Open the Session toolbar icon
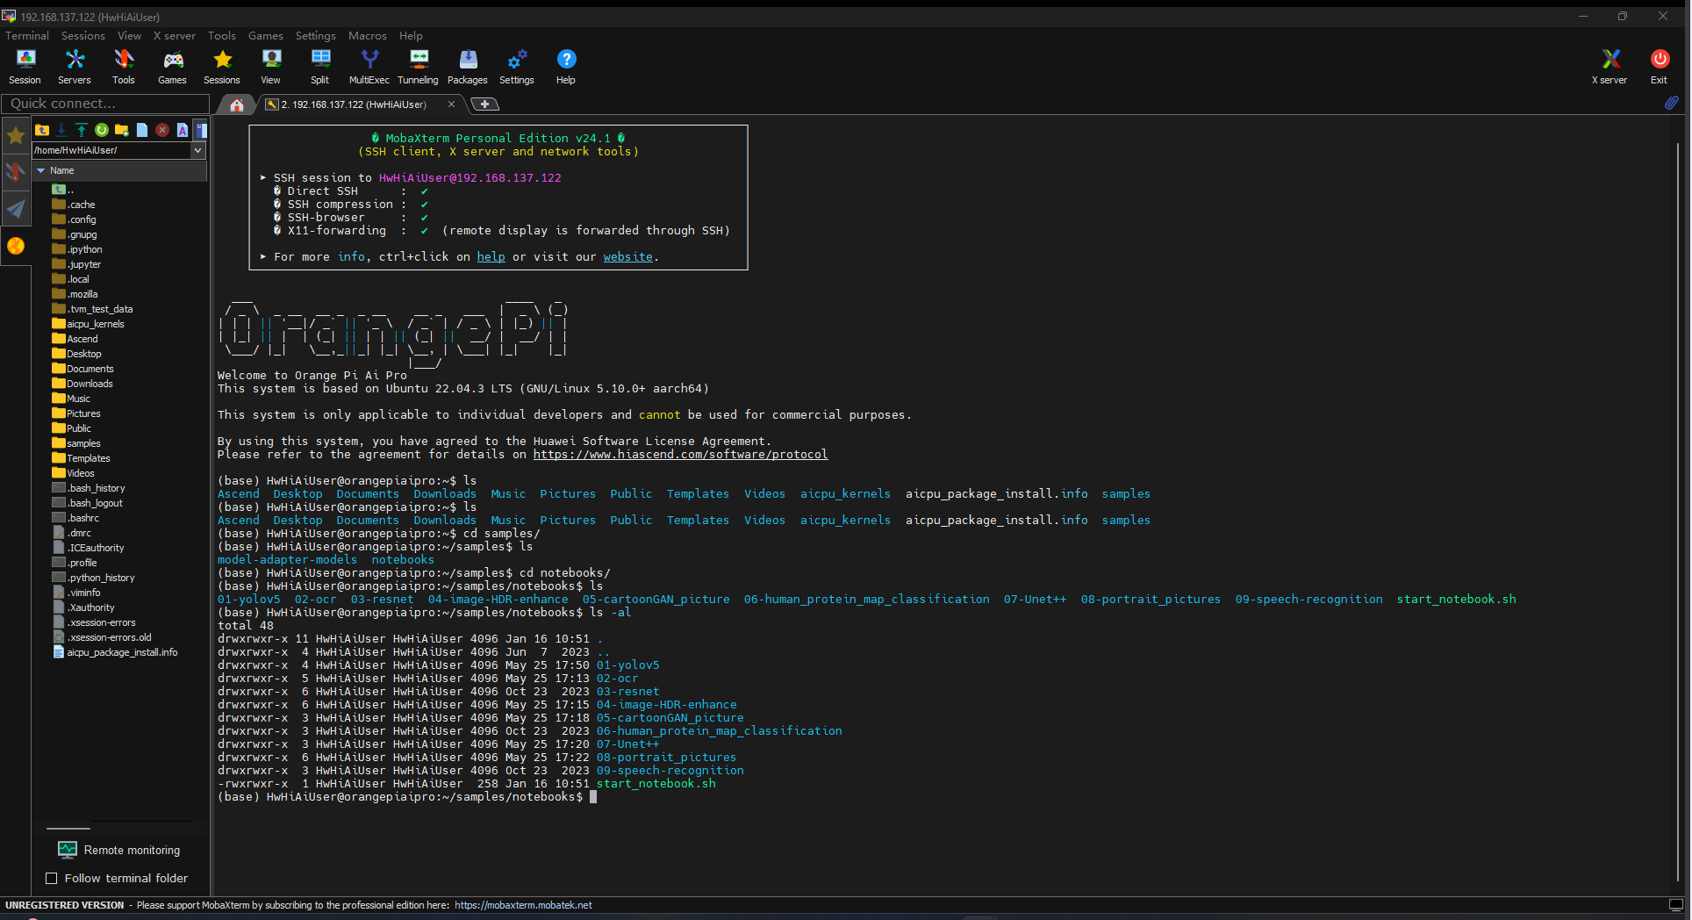The height and width of the screenshot is (920, 1692). (25, 67)
